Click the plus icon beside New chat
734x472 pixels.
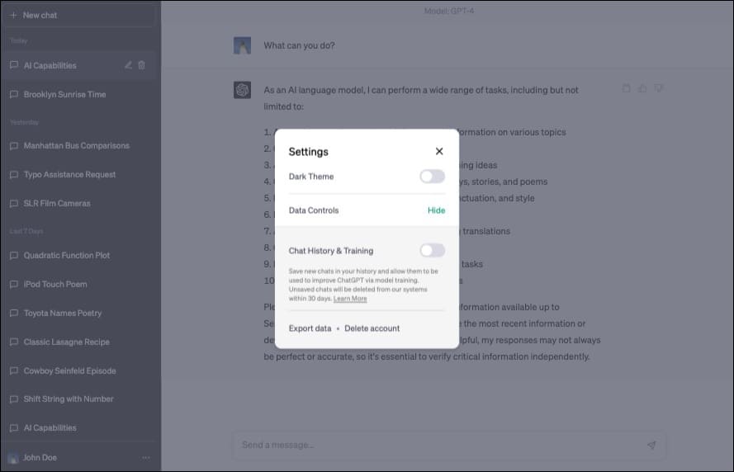[13, 16]
